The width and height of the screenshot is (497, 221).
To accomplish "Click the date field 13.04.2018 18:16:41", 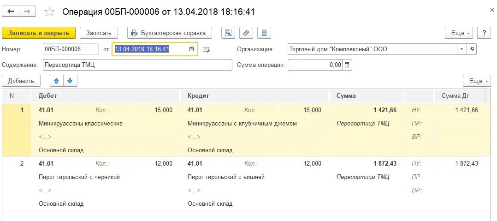I will click(x=149, y=49).
